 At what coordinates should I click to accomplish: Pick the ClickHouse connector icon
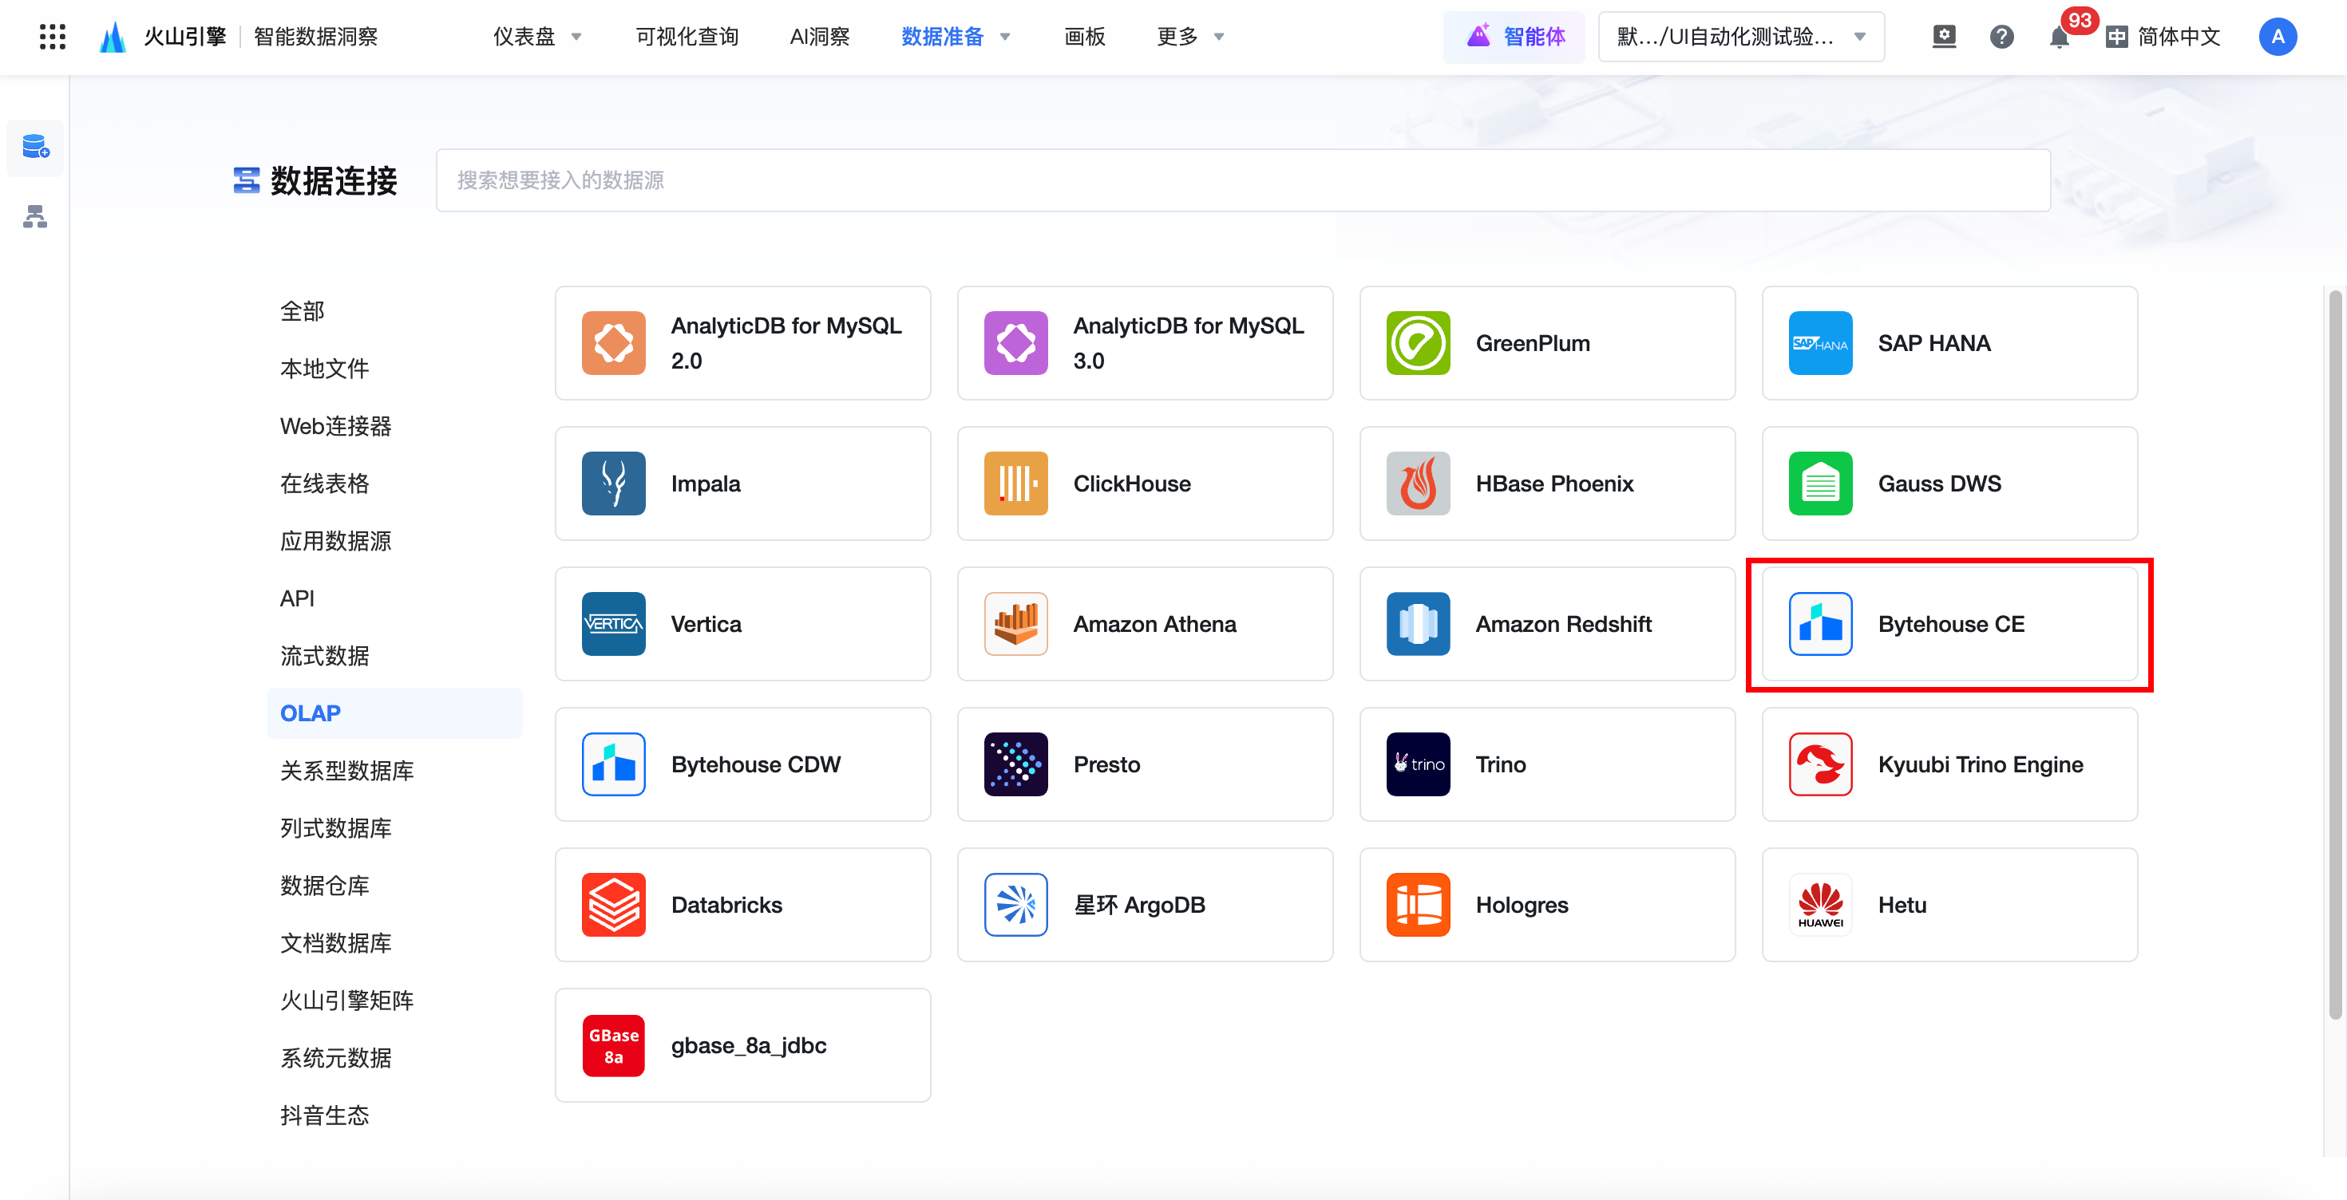pos(1016,484)
